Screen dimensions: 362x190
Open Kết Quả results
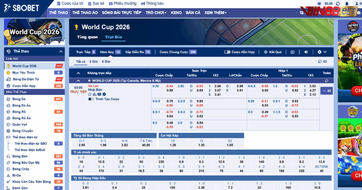[x=273, y=52]
